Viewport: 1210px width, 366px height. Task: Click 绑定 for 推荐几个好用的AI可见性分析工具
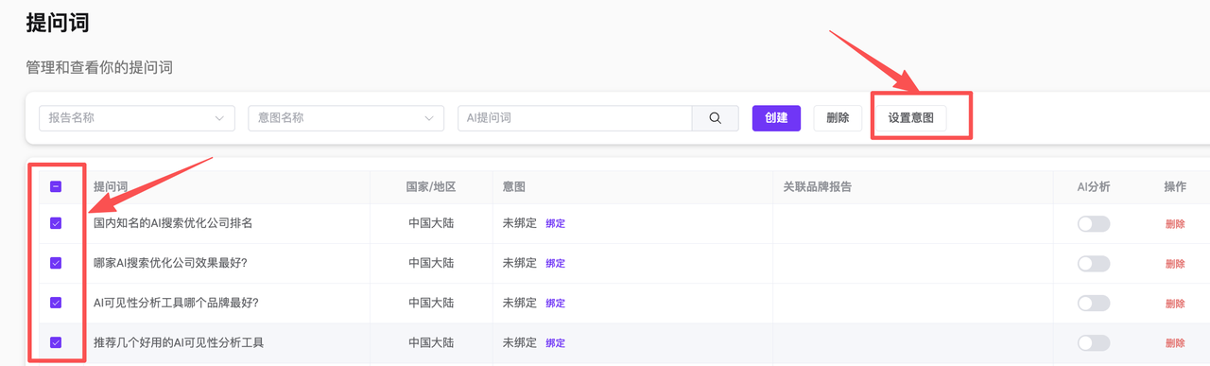click(x=555, y=343)
